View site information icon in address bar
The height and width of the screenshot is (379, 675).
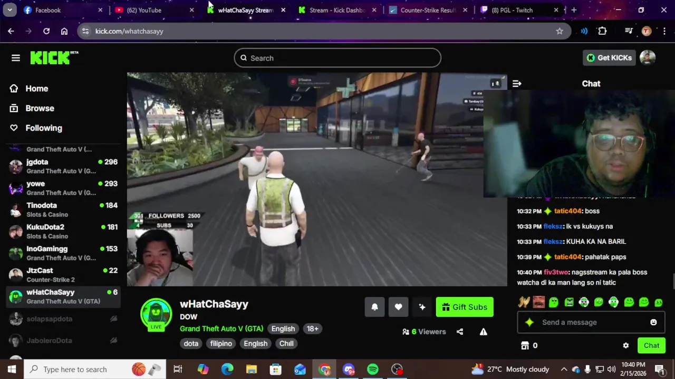85,31
